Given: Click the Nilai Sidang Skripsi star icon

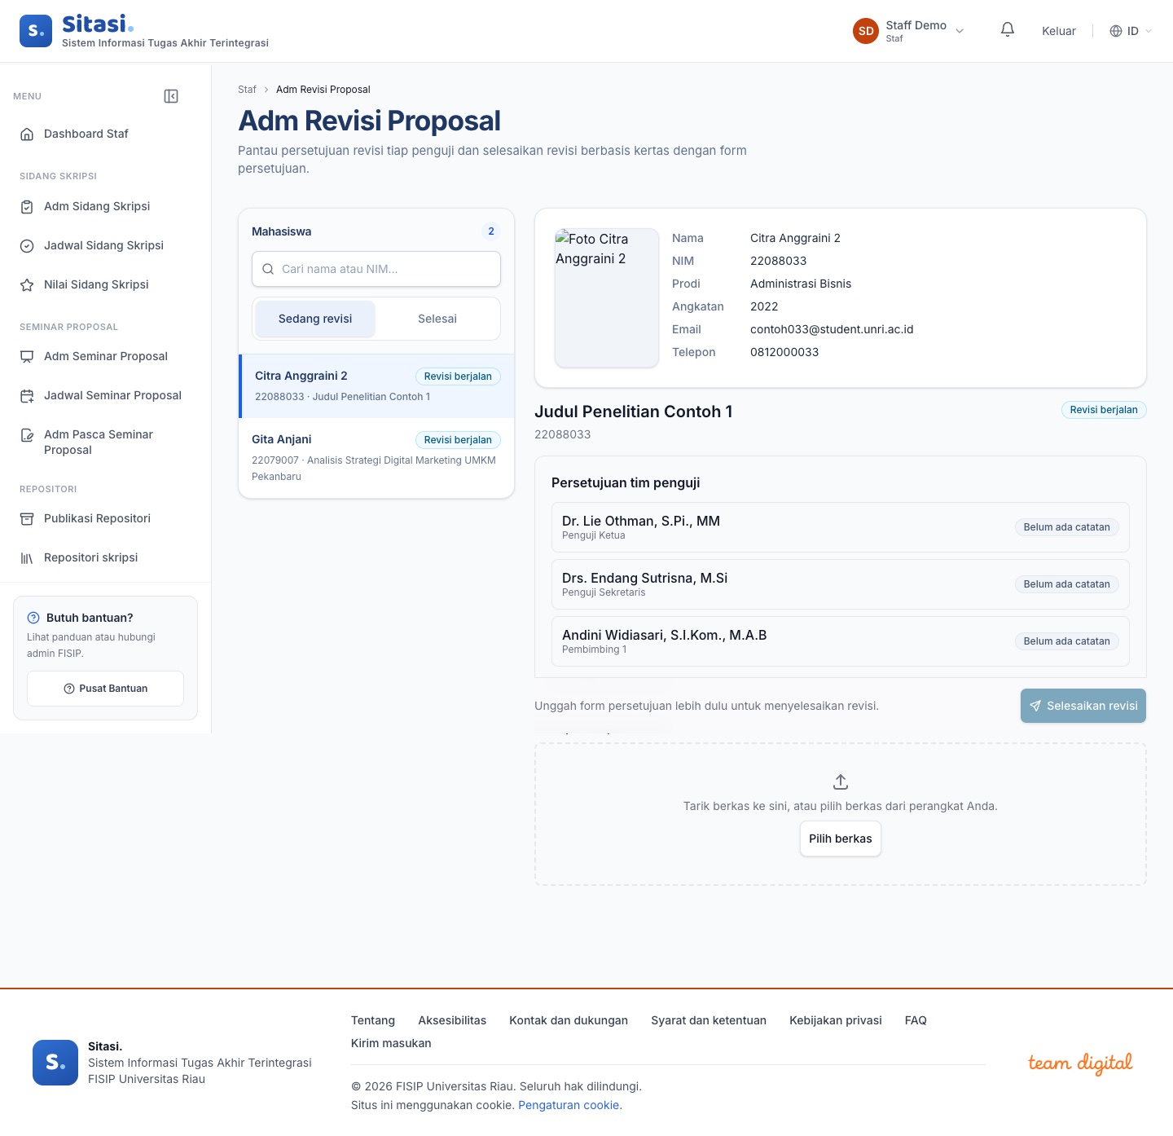Looking at the screenshot, I should tap(27, 285).
